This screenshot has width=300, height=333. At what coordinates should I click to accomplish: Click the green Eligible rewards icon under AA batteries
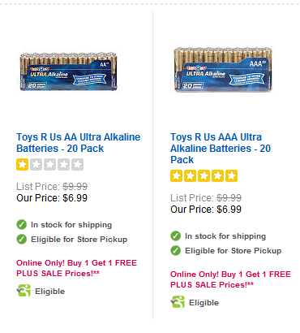[x=24, y=291]
